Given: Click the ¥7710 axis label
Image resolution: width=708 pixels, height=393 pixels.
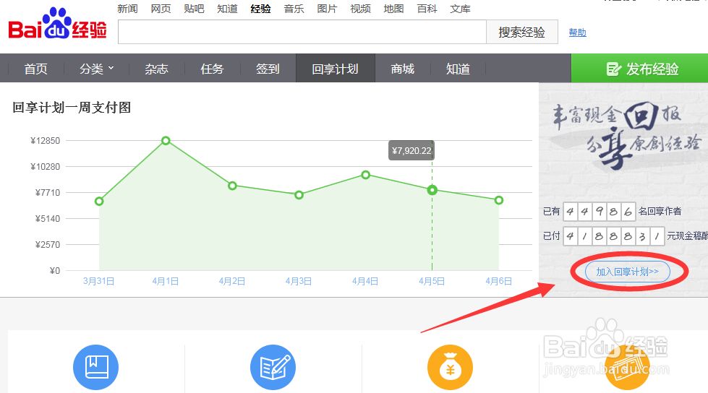Looking at the screenshot, I should (x=48, y=193).
